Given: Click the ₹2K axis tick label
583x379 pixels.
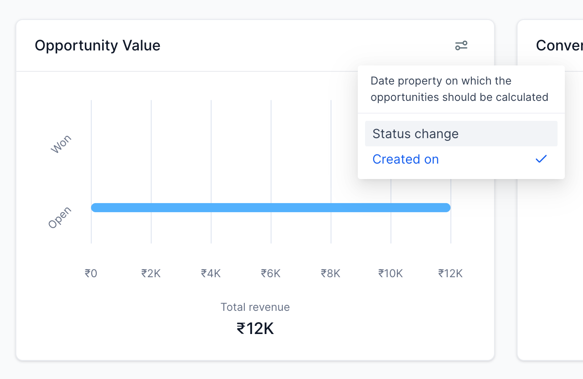Looking at the screenshot, I should [151, 273].
